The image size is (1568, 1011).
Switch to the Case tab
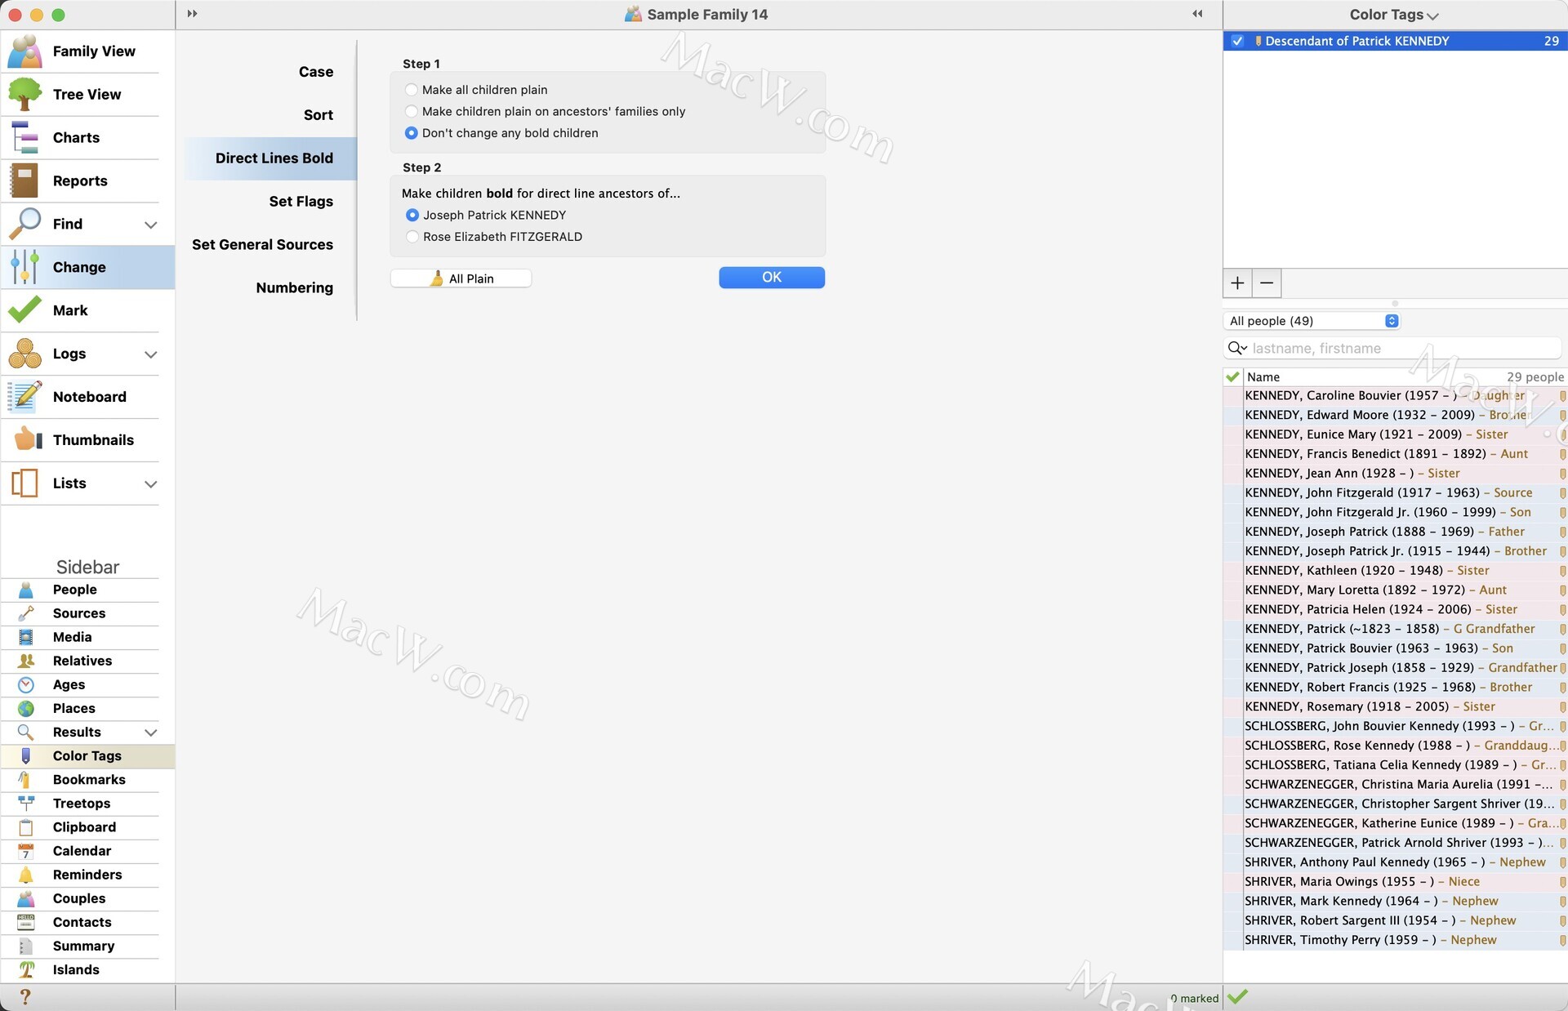click(316, 72)
